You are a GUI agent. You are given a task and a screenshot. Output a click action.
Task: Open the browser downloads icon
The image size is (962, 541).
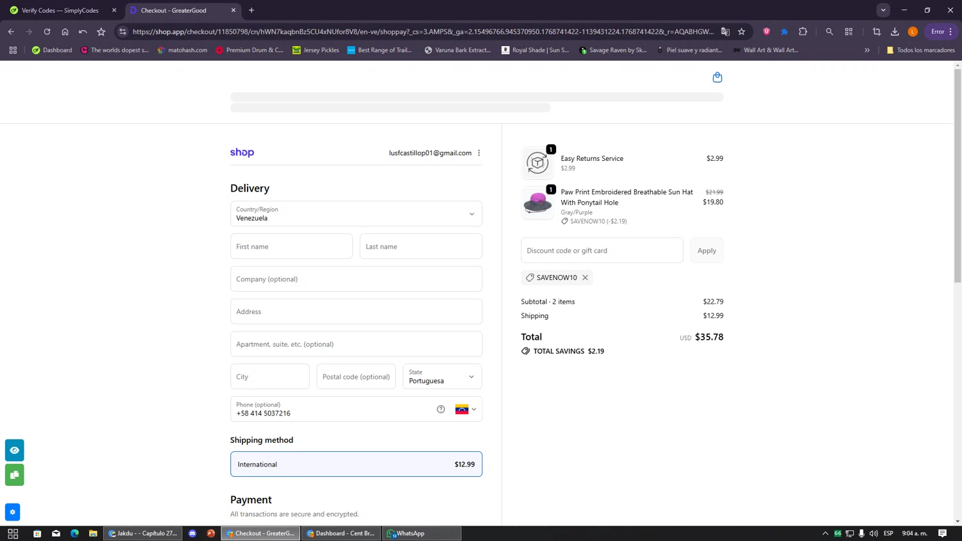[895, 31]
